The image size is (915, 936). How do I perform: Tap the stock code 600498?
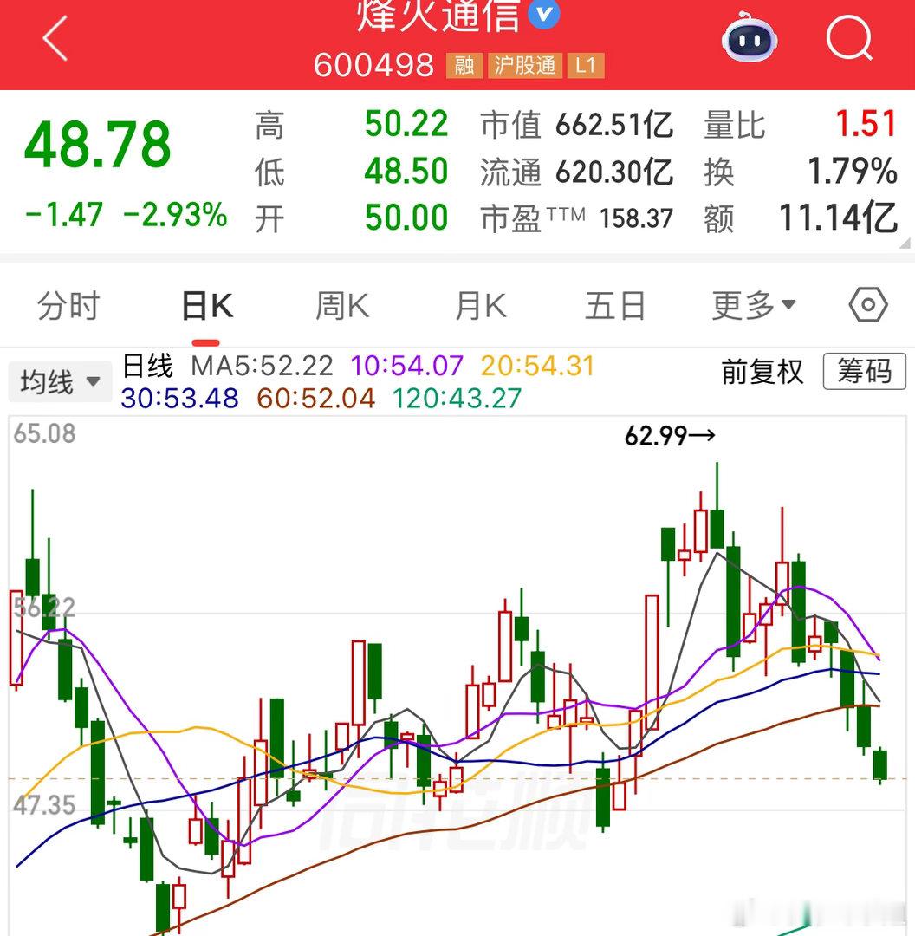click(373, 65)
